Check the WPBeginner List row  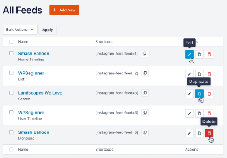point(11,73)
